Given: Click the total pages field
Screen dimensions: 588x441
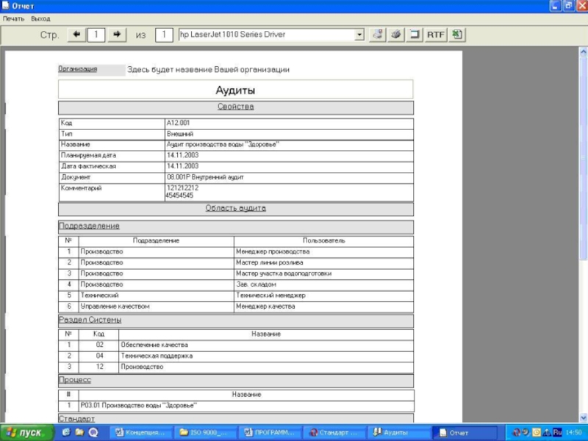Looking at the screenshot, I should [x=164, y=35].
